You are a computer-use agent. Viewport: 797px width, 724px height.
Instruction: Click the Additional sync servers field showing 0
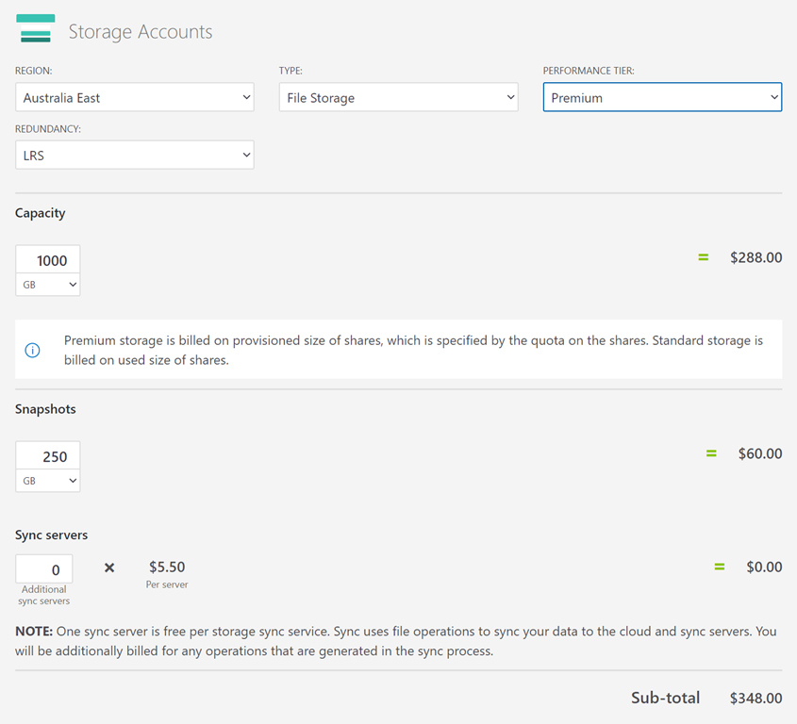(x=44, y=569)
